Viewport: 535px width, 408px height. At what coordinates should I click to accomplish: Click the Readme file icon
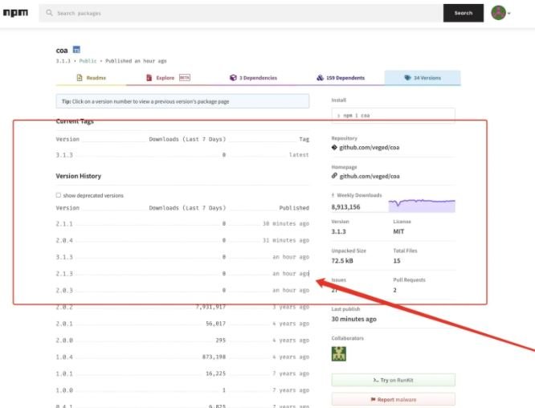(x=80, y=78)
